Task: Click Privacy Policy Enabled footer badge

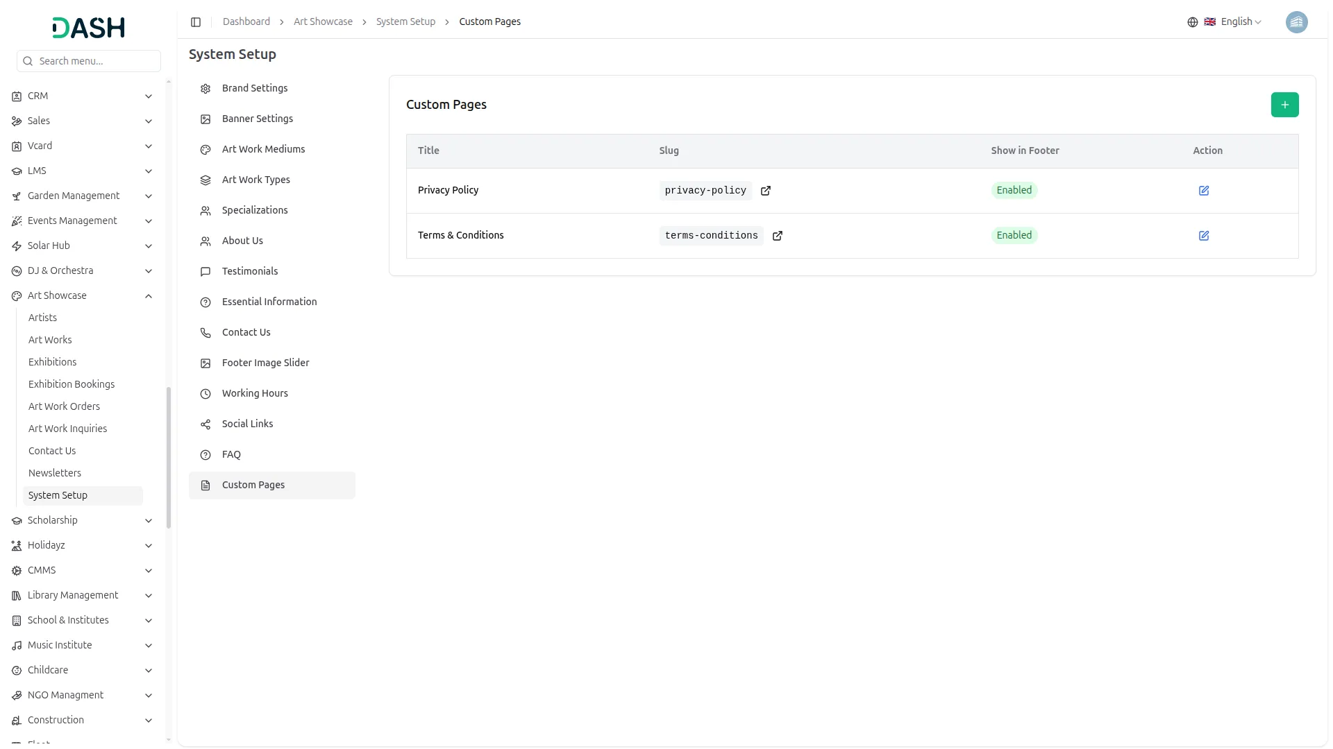Action: click(x=1014, y=190)
